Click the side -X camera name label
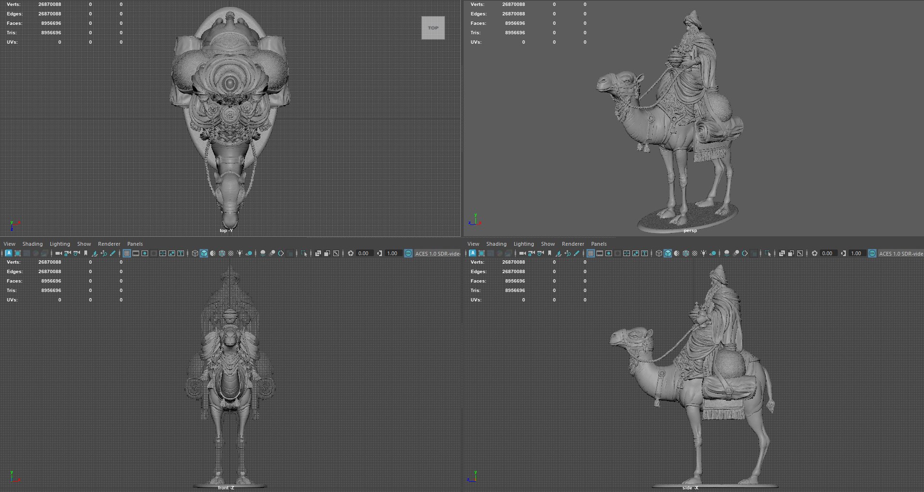The height and width of the screenshot is (492, 924). point(690,488)
